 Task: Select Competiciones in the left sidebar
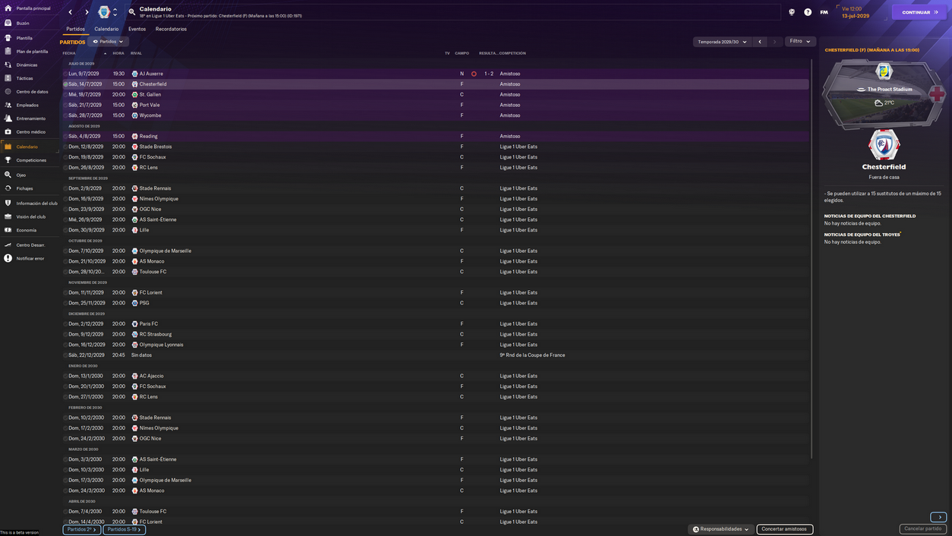coord(31,160)
